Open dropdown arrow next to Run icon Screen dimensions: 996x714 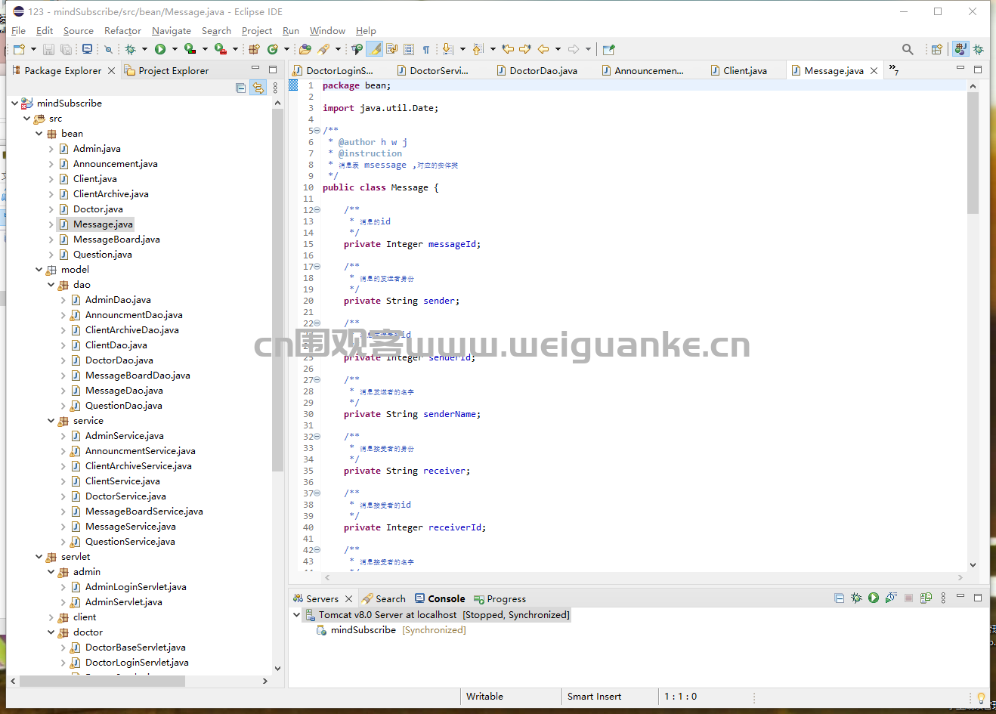(175, 49)
